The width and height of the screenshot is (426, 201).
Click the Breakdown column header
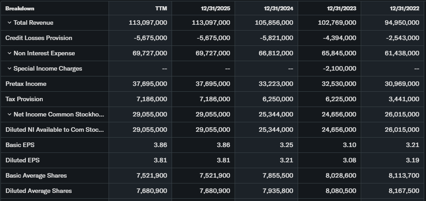point(20,8)
